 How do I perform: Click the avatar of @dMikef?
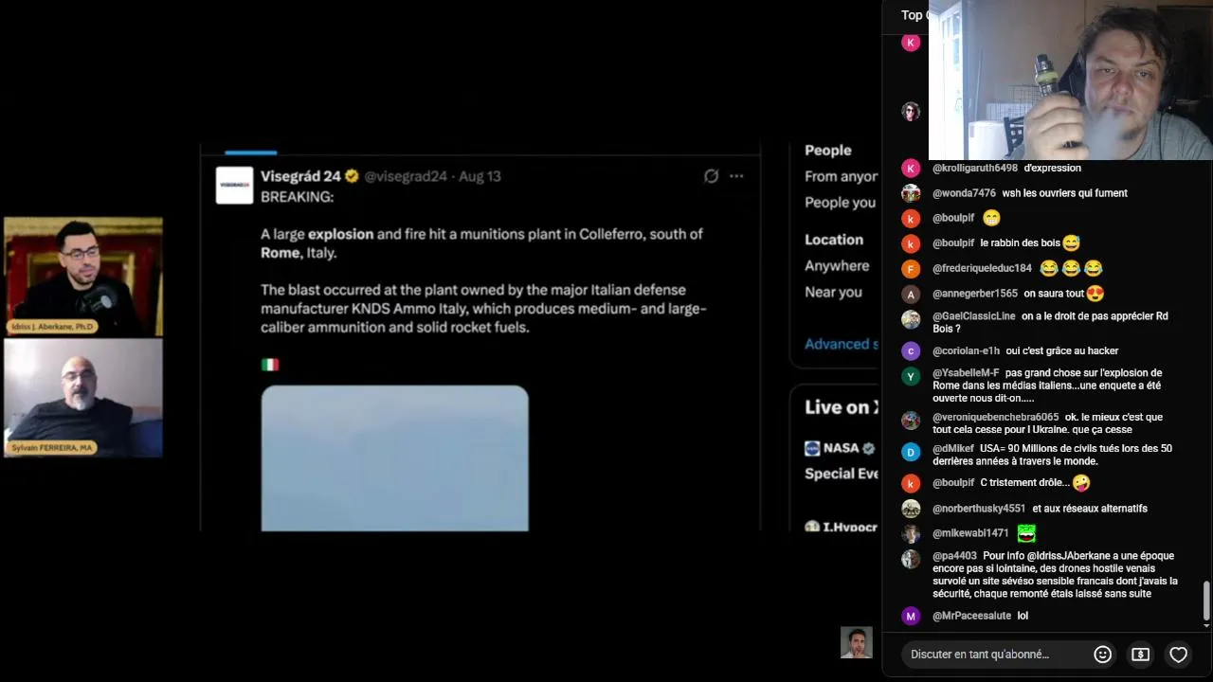(x=911, y=452)
